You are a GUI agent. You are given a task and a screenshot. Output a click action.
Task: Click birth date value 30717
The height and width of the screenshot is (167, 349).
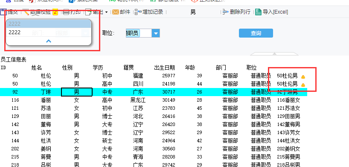pos(169,92)
